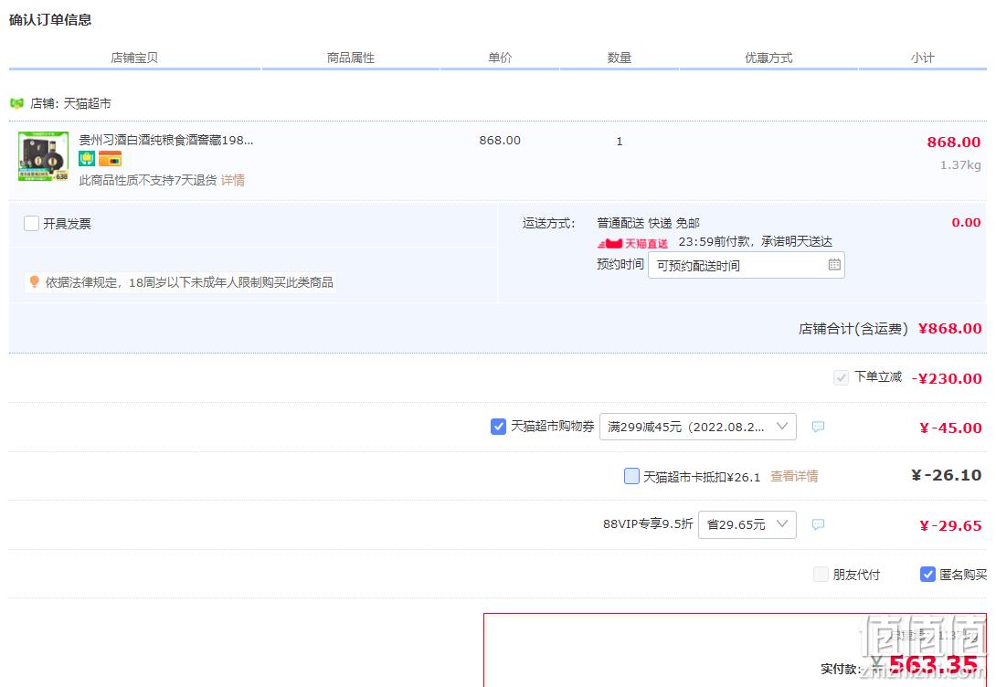Uncheck the 匿名购买 checkbox
The width and height of the screenshot is (996, 687).
(x=927, y=575)
